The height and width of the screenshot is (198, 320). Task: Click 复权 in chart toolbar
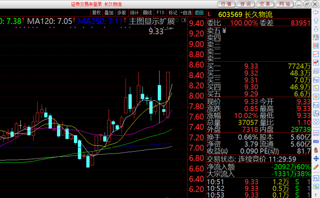[x=96, y=13]
